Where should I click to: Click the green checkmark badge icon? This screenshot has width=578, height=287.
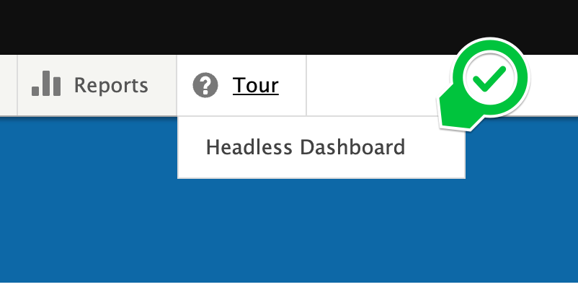(x=484, y=84)
